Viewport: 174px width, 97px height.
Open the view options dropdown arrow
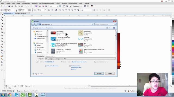(x=110, y=28)
